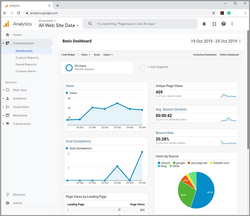Click the three-dot more options icon
The height and width of the screenshot is (216, 250).
pyautogui.click(x=232, y=24)
